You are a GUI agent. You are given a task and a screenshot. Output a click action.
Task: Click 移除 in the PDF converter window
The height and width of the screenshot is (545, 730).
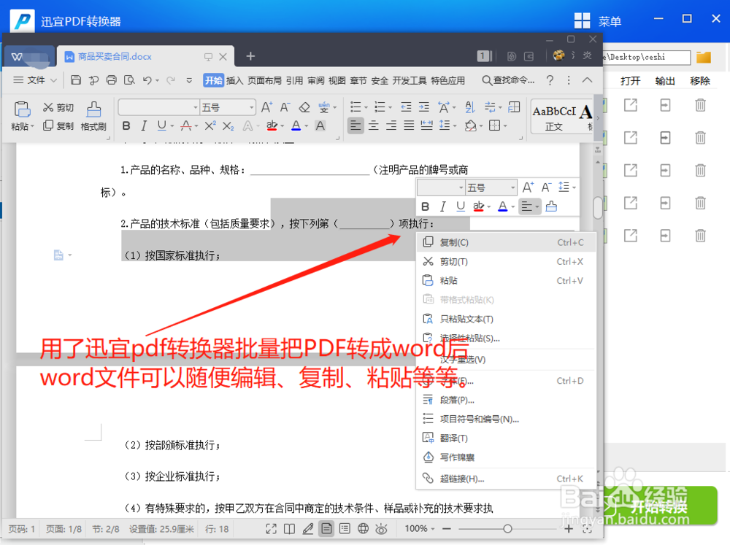[x=700, y=81]
